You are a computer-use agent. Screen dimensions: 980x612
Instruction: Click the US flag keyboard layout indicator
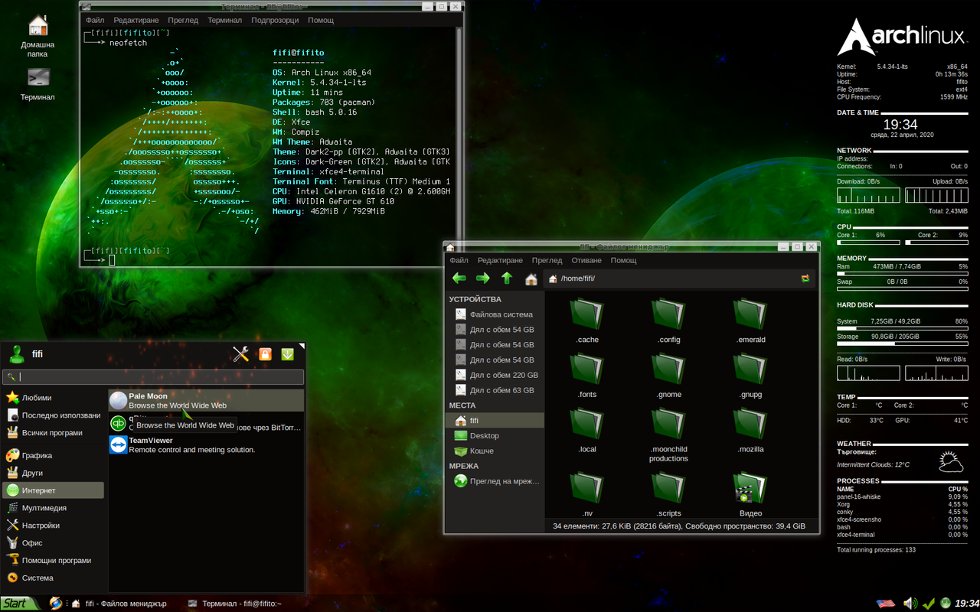[x=886, y=604]
